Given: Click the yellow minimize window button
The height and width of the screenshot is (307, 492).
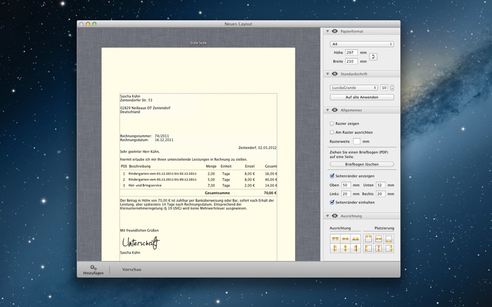Looking at the screenshot, I should point(88,24).
